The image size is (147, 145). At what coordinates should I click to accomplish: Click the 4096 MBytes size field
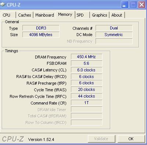click(41, 35)
